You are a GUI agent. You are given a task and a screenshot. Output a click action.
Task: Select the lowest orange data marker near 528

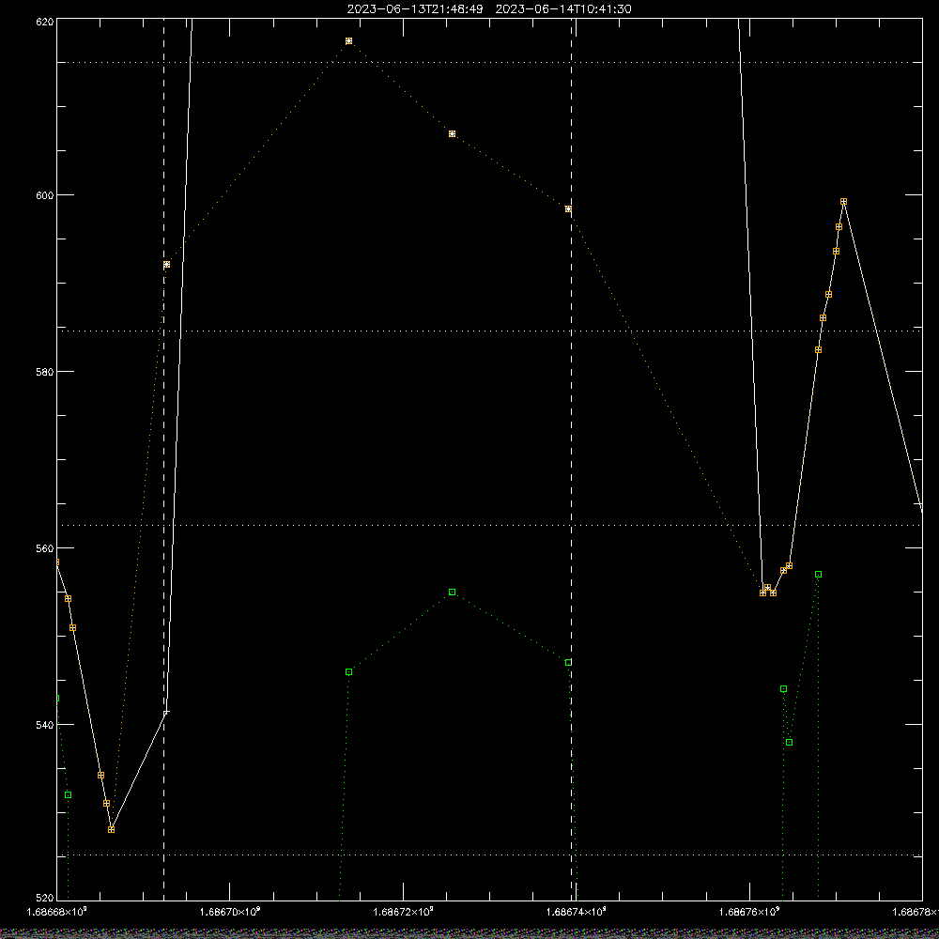[112, 829]
